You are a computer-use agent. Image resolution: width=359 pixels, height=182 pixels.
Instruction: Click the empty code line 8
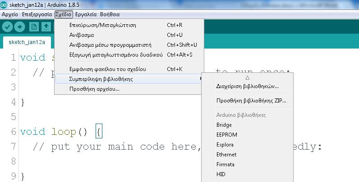tap(110, 161)
